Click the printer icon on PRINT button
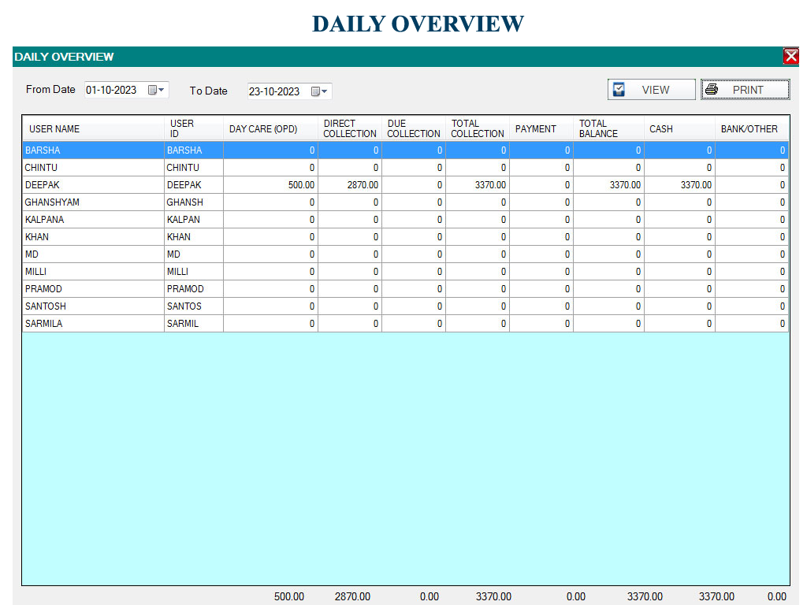 [712, 90]
